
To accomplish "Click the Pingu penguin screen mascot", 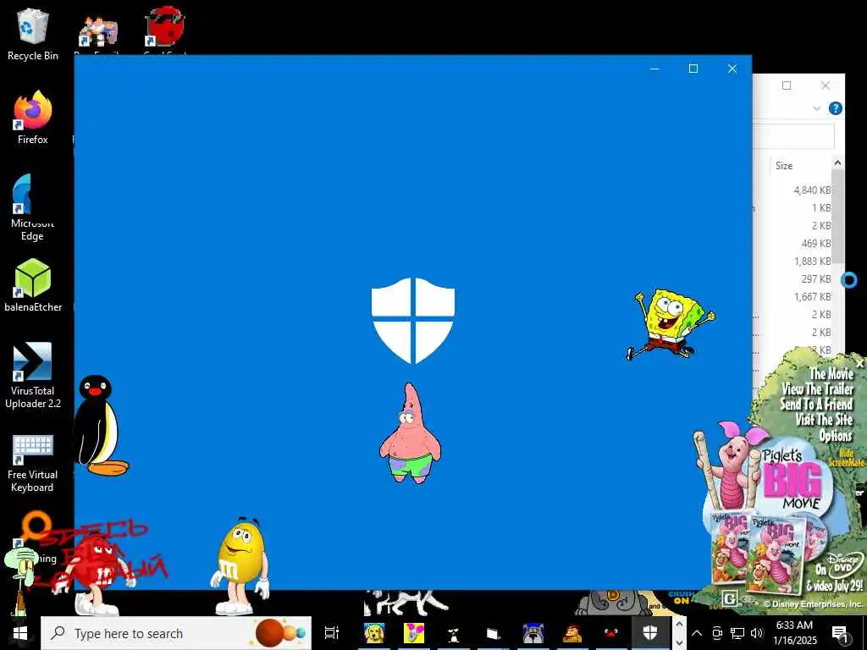I will pyautogui.click(x=100, y=425).
